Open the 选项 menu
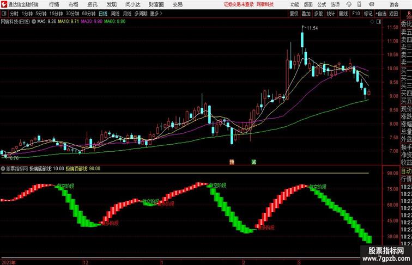This screenshot has height=265, width=412. [x=335, y=4]
